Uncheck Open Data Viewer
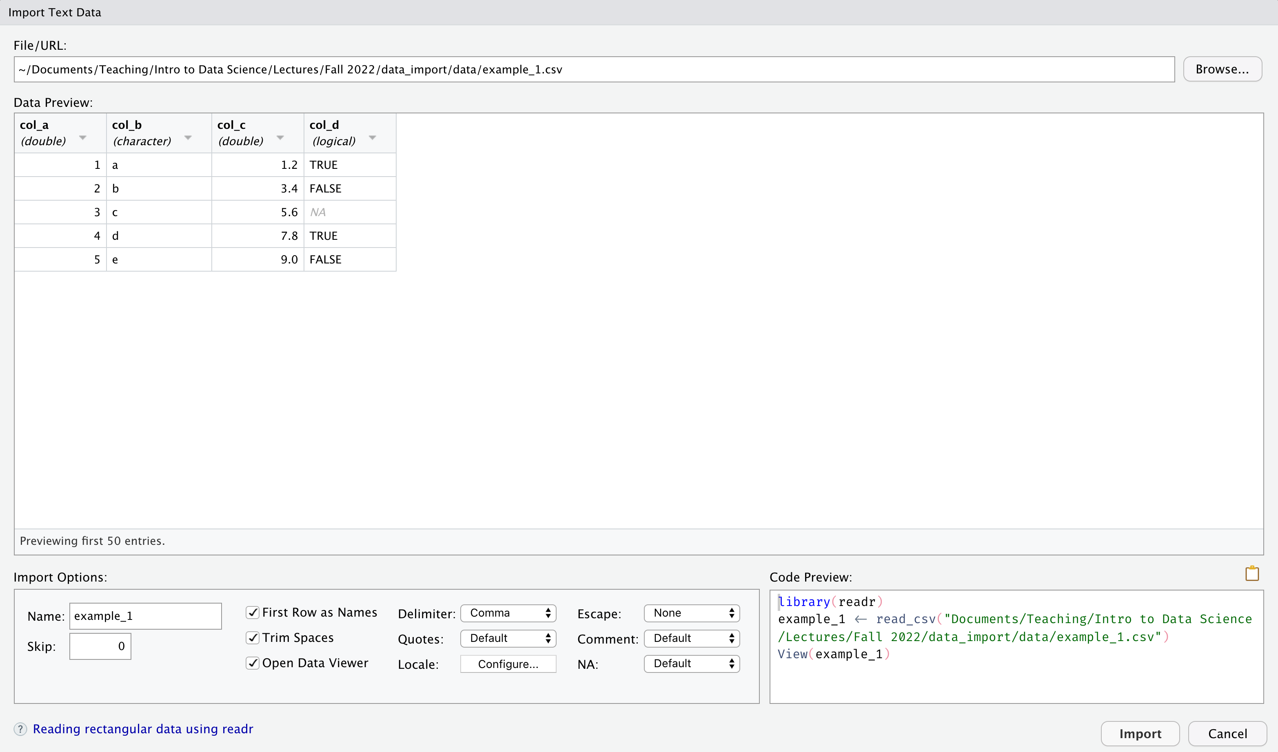1278x752 pixels. (253, 663)
